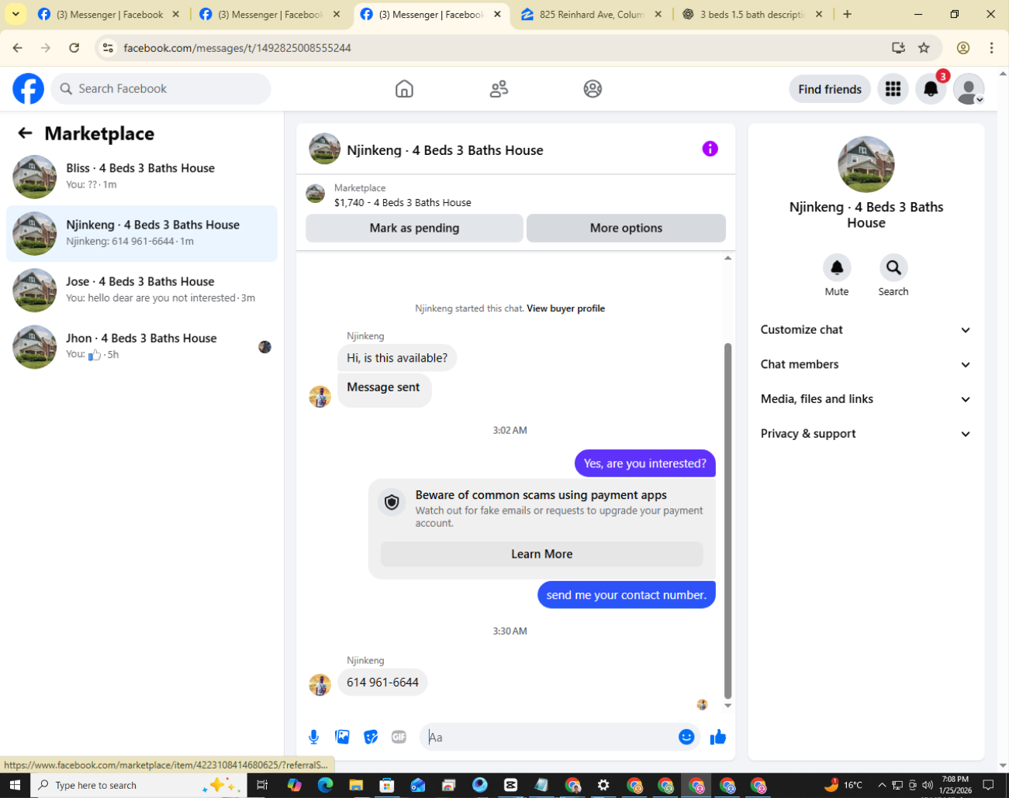Expand the Customize chat section
This screenshot has height=798, width=1009.
[x=866, y=330]
